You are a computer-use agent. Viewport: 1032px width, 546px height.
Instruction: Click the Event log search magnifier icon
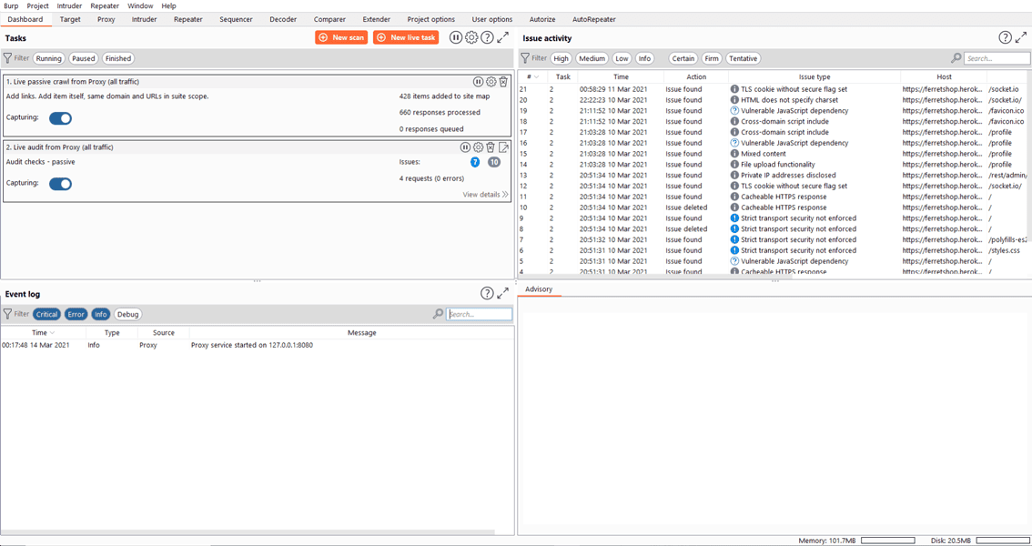(x=438, y=315)
